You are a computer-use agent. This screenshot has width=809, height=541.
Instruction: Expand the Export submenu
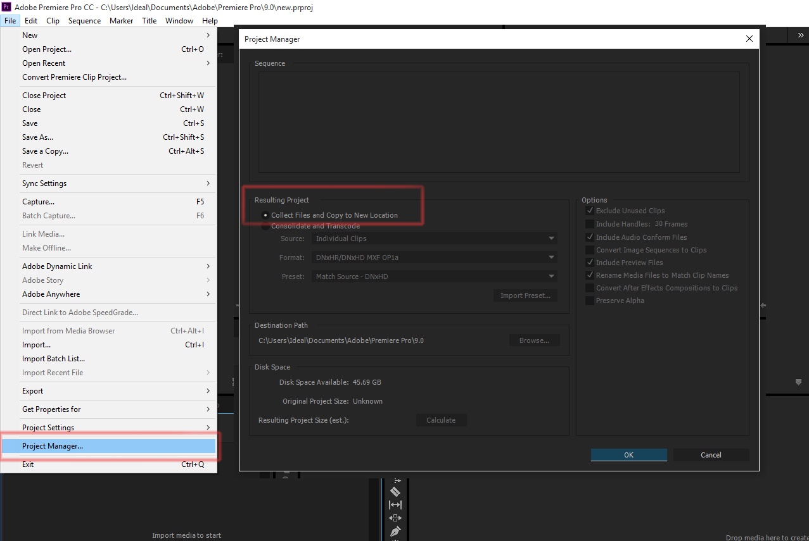[x=109, y=391]
